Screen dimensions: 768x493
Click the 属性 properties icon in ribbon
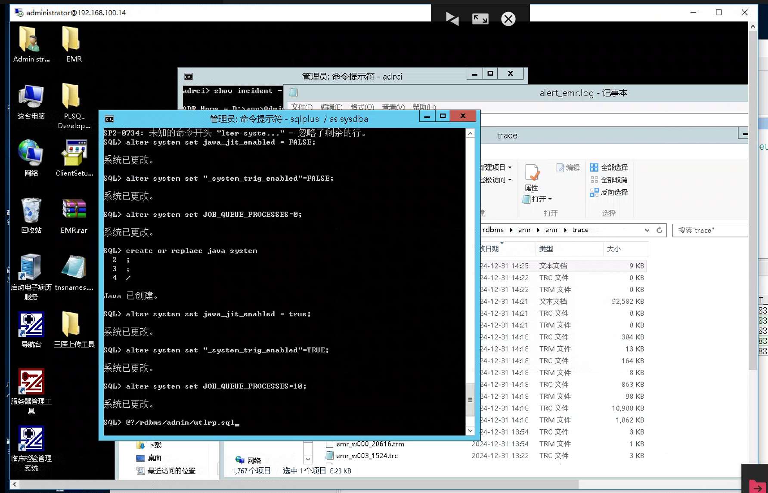532,177
